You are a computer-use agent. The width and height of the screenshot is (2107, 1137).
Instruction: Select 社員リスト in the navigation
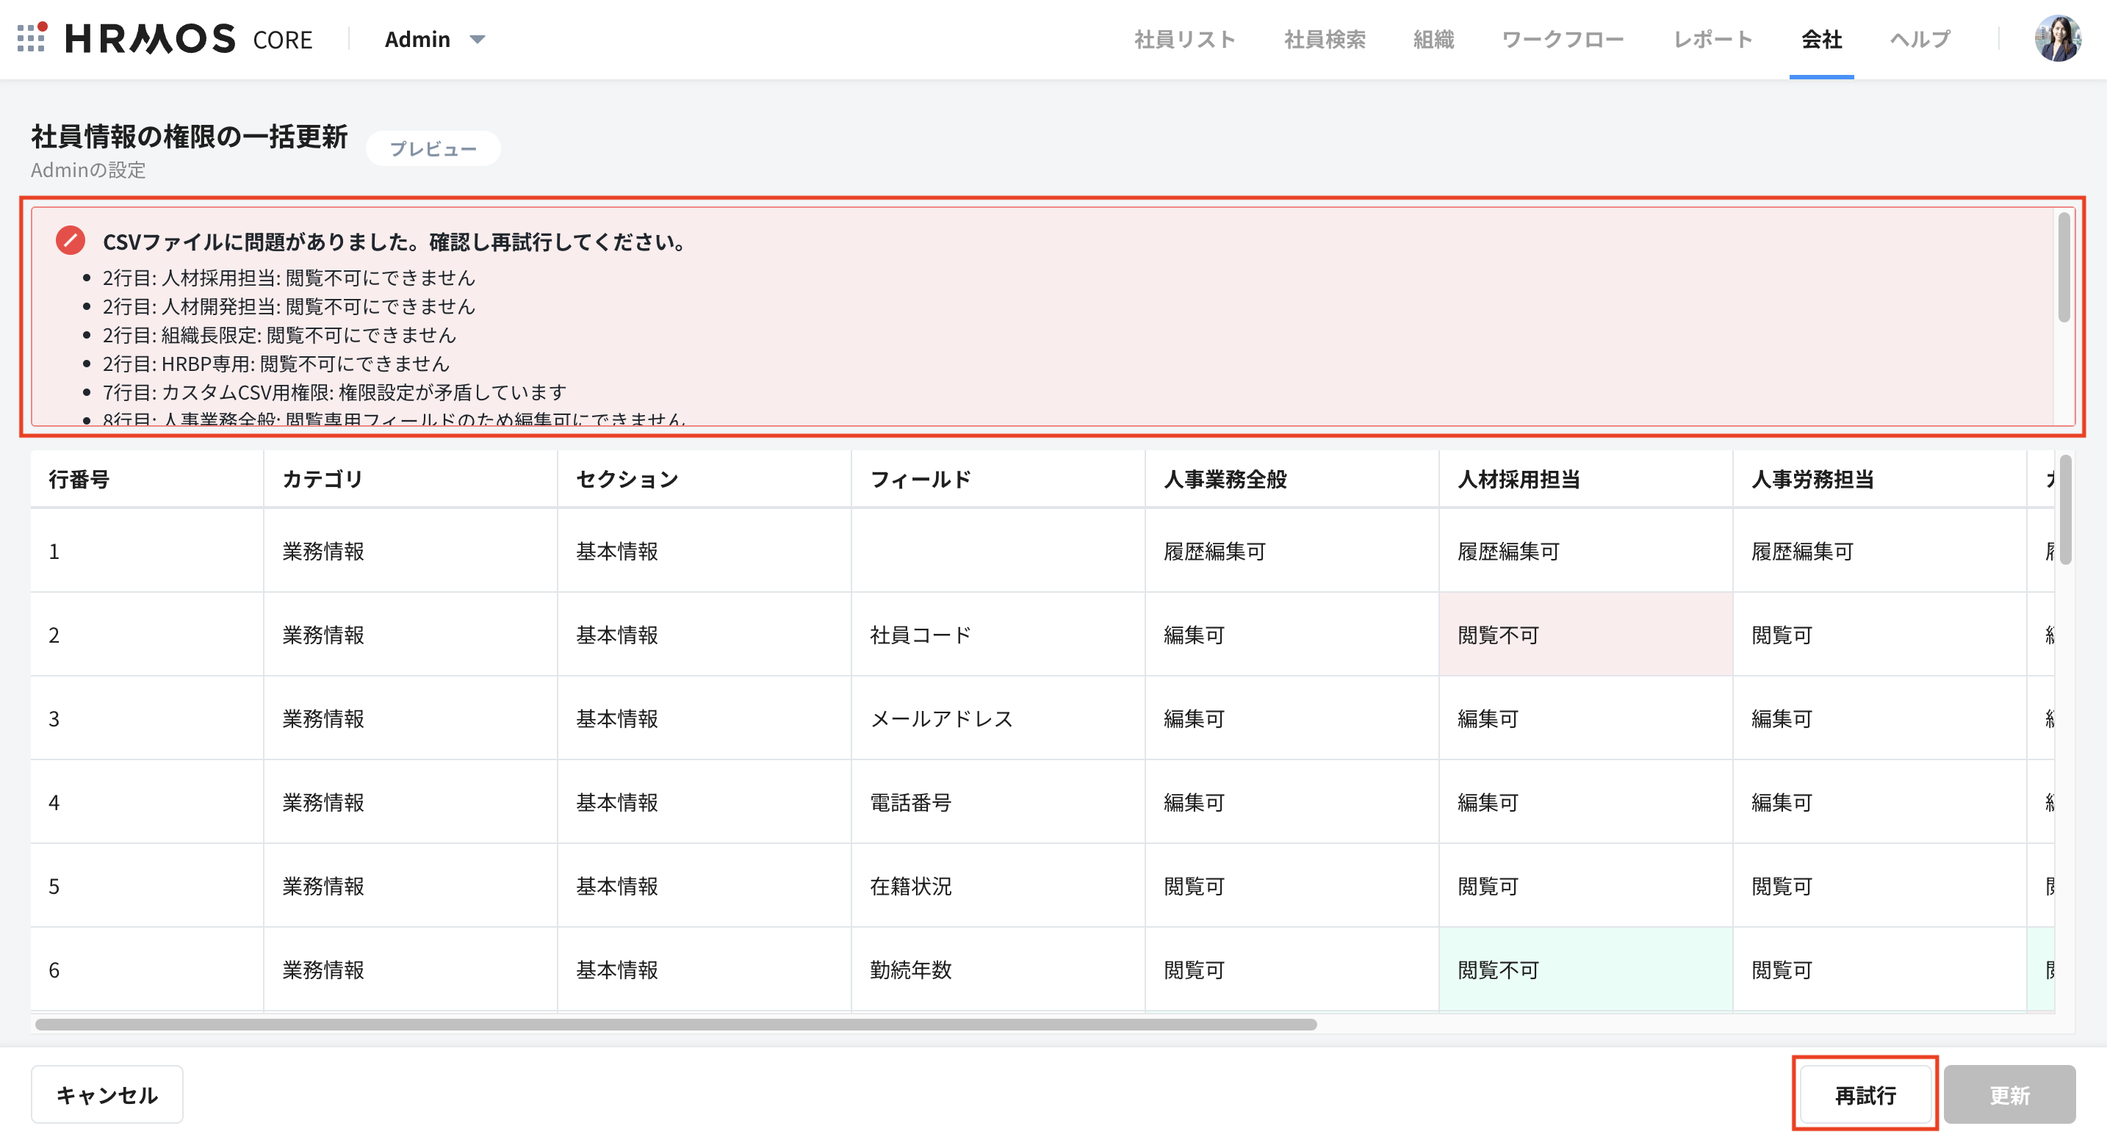click(1184, 38)
